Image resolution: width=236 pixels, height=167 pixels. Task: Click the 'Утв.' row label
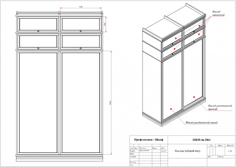click(x=132, y=165)
